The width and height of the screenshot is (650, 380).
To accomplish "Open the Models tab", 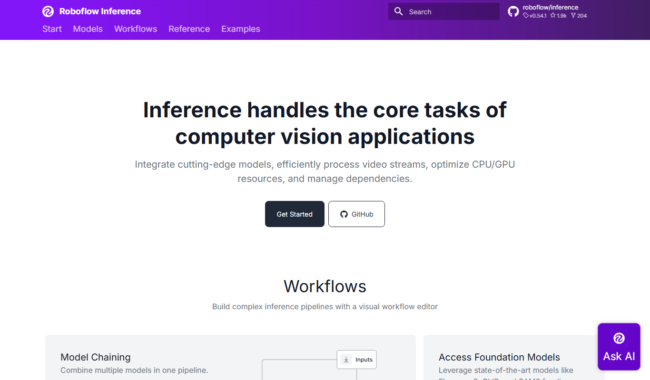I will click(88, 29).
